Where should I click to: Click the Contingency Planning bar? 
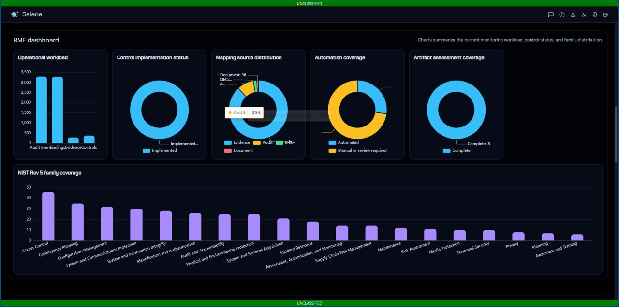[78, 222]
